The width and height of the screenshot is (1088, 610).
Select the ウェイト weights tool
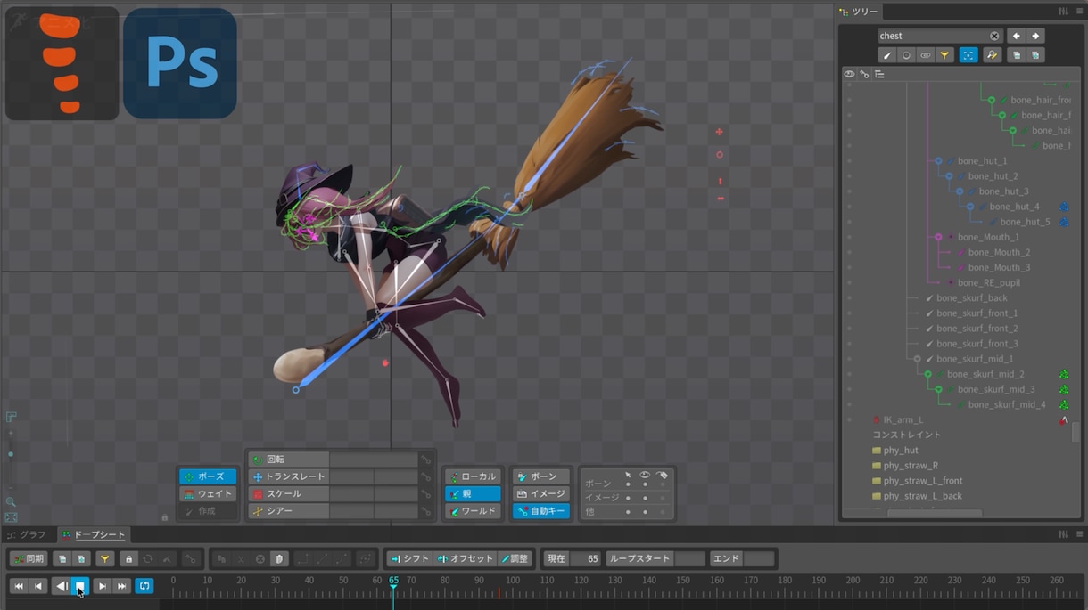[x=208, y=493]
